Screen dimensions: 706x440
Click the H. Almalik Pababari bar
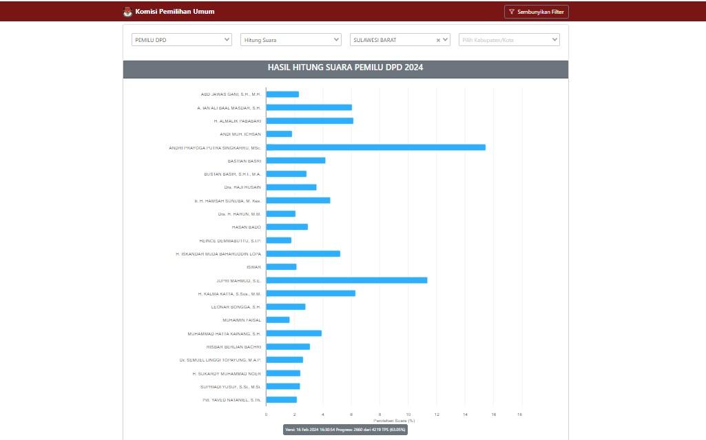point(309,121)
